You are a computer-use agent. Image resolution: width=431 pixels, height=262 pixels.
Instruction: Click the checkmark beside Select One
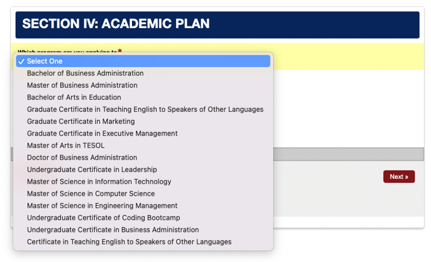click(22, 61)
